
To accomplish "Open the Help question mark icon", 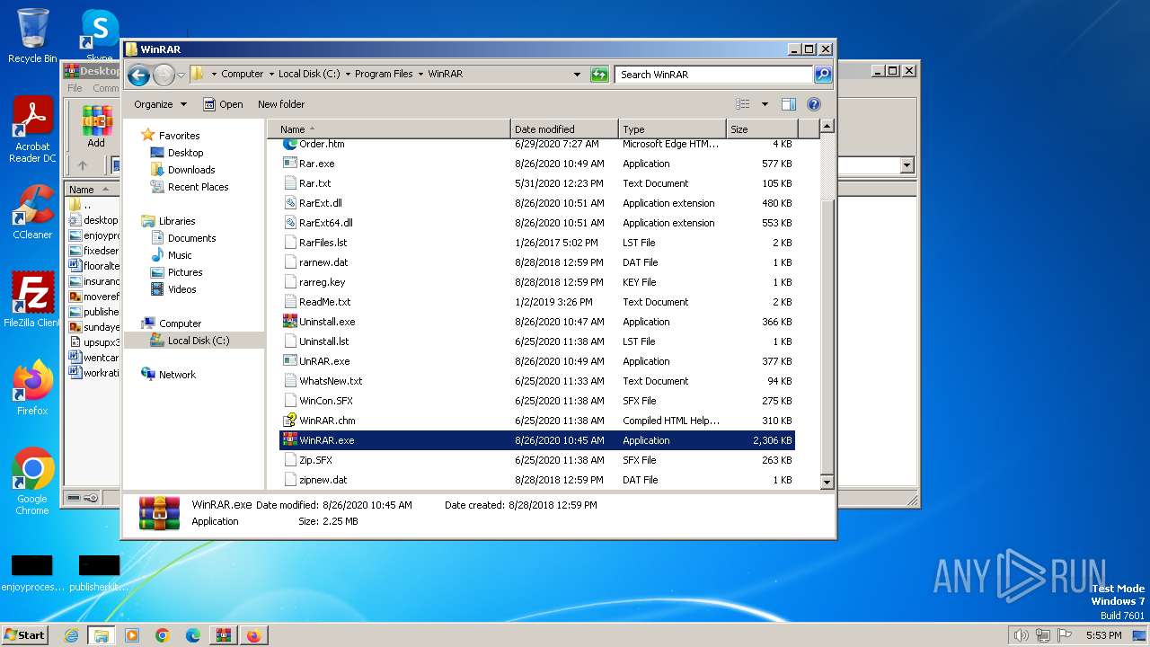I will point(814,104).
